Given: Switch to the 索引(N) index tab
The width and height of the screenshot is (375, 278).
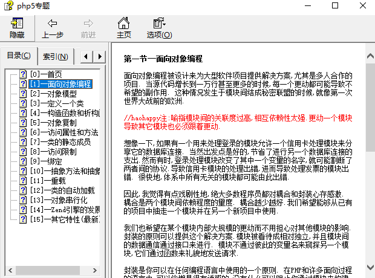Looking at the screenshot, I should coord(55,57).
